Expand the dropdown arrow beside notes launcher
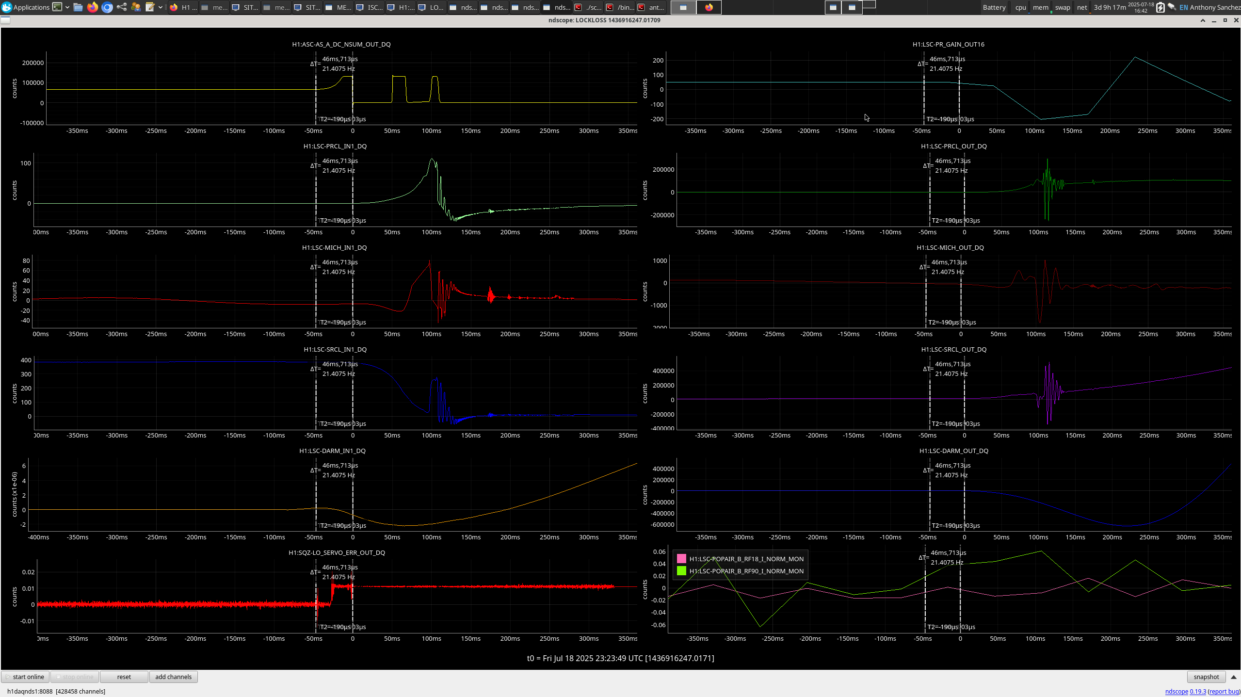 (161, 7)
